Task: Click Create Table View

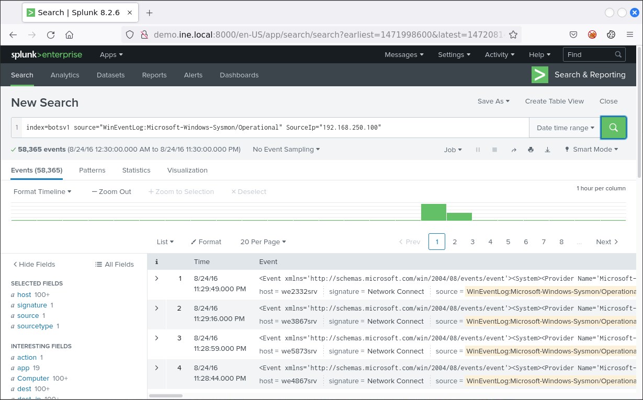Action: tap(554, 101)
